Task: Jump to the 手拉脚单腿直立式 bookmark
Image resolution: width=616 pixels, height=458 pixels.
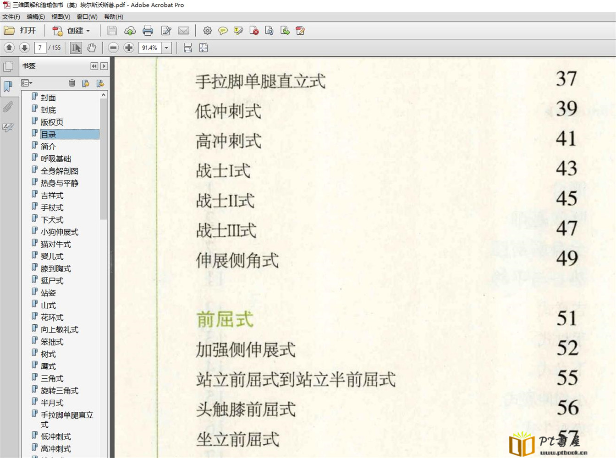Action: pyautogui.click(x=67, y=420)
